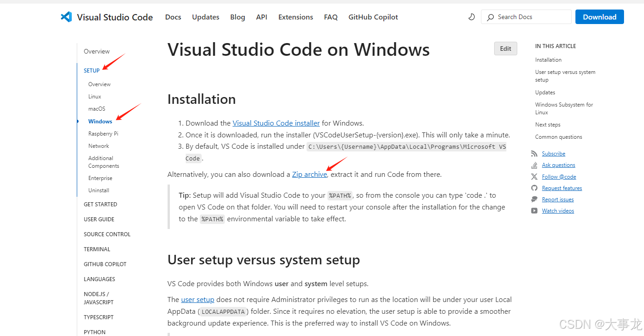
Task: Click the comment icon beside Report issues
Action: click(x=534, y=200)
